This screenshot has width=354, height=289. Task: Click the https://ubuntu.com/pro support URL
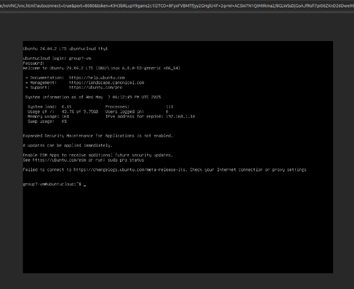(96, 88)
